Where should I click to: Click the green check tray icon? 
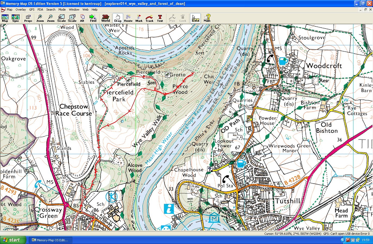tap(358, 240)
